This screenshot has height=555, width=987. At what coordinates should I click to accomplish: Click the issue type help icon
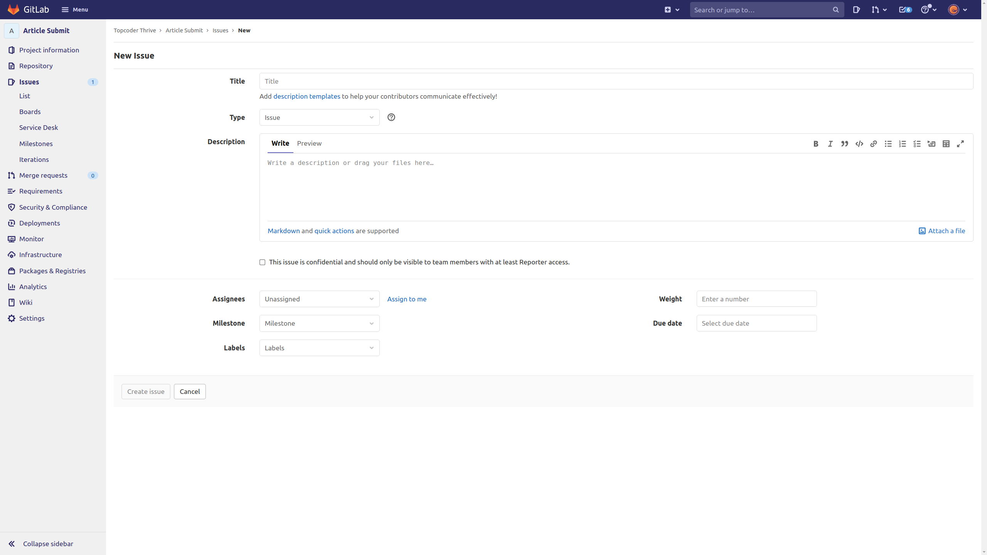[x=391, y=117]
